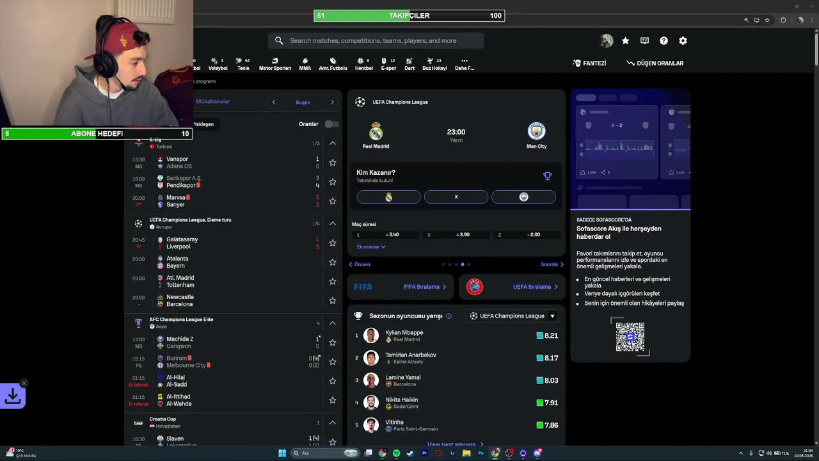
Task: Collapse the UEFA Champions League Eleme turu section
Action: [x=333, y=223]
